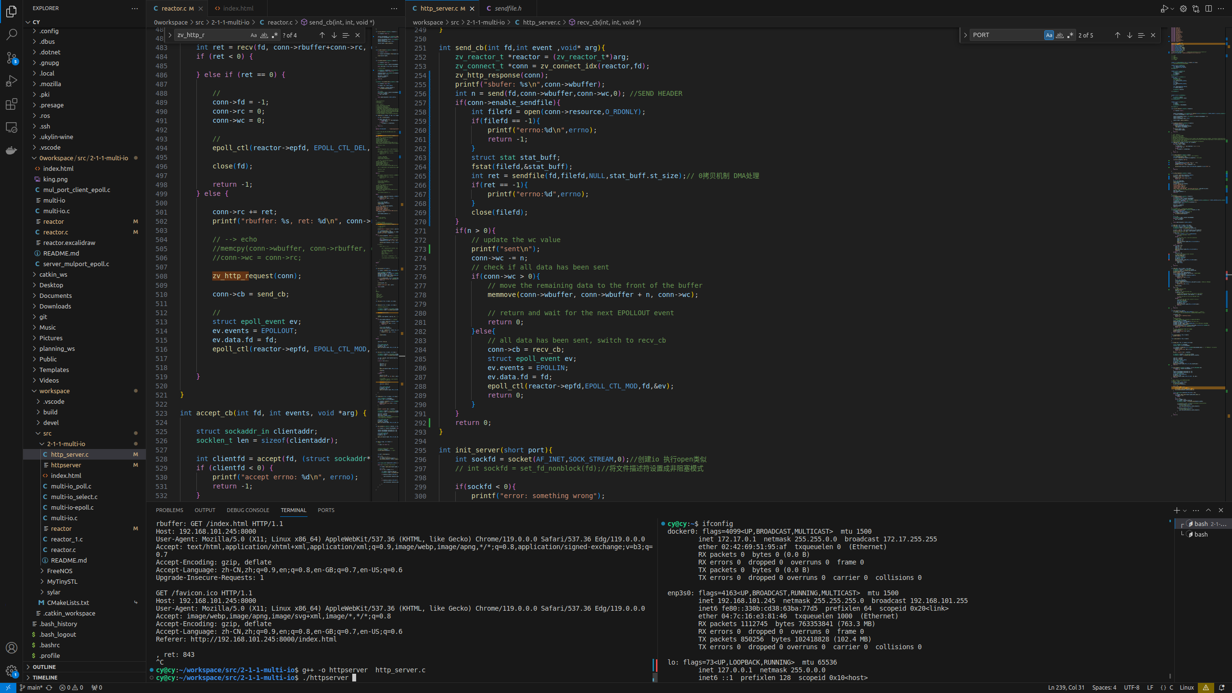Open Source Control view
This screenshot has height=693, width=1232.
[x=12, y=58]
